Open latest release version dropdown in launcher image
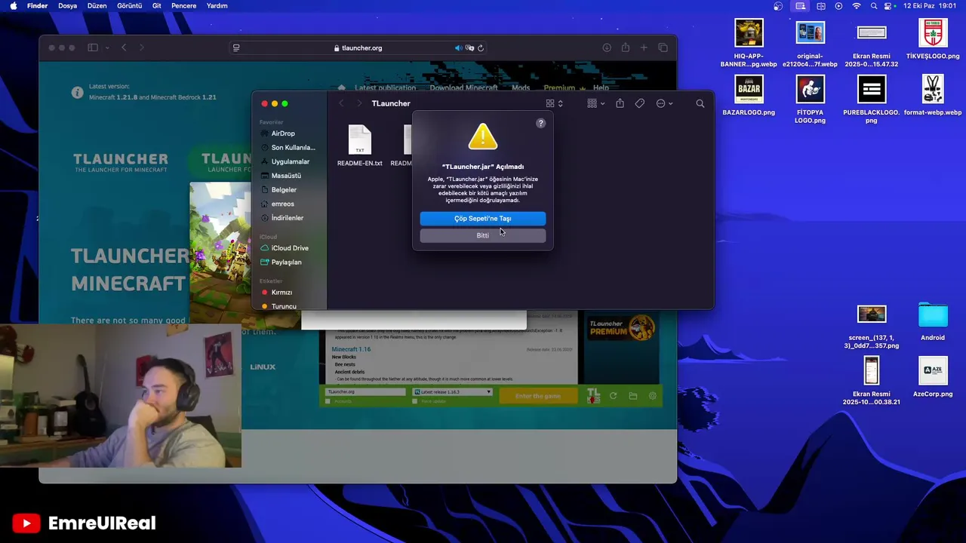The height and width of the screenshot is (543, 966). [452, 392]
